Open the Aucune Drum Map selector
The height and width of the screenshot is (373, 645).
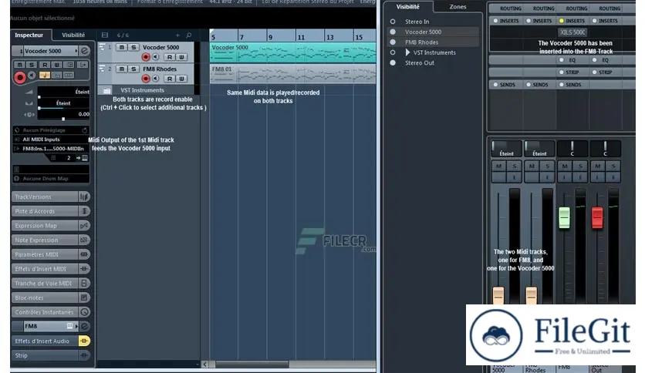click(52, 179)
